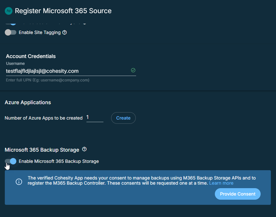
Task: Click the Username field with the cohesity.com address
Action: [x=71, y=71]
